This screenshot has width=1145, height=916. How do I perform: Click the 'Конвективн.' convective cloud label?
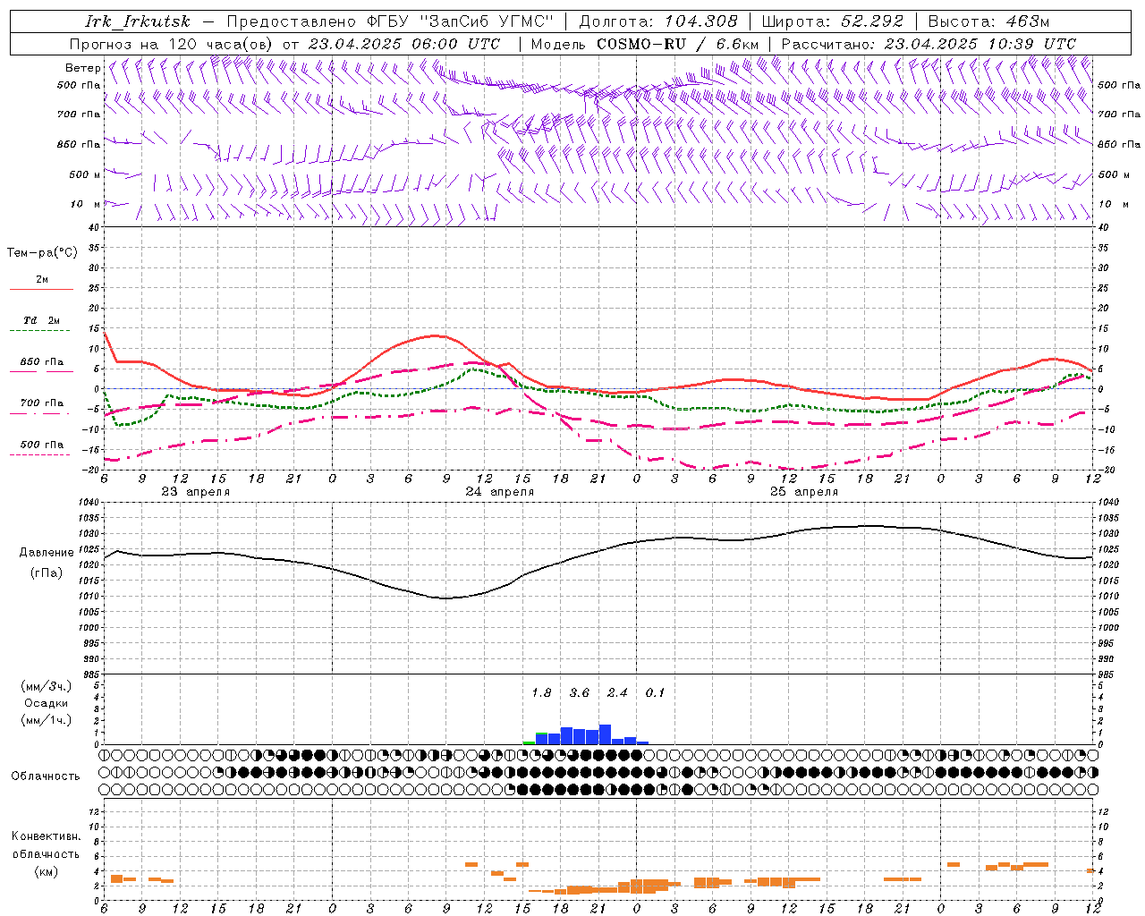pos(47,836)
